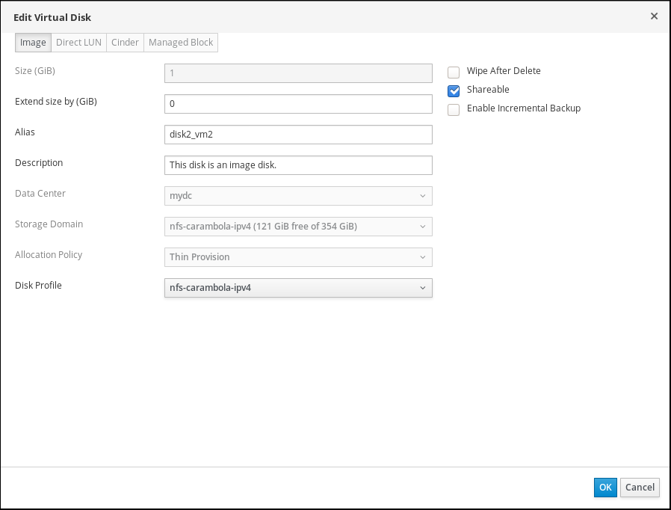Open the Storage Domain dropdown

tap(297, 227)
